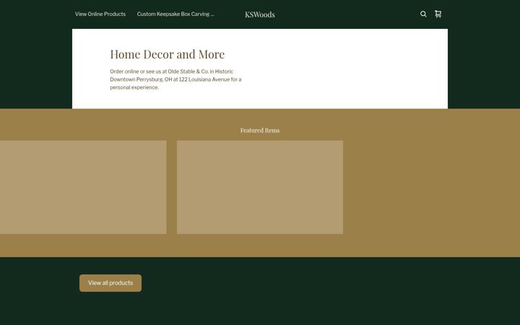
Task: Click the Featured Items heading
Action: point(260,130)
